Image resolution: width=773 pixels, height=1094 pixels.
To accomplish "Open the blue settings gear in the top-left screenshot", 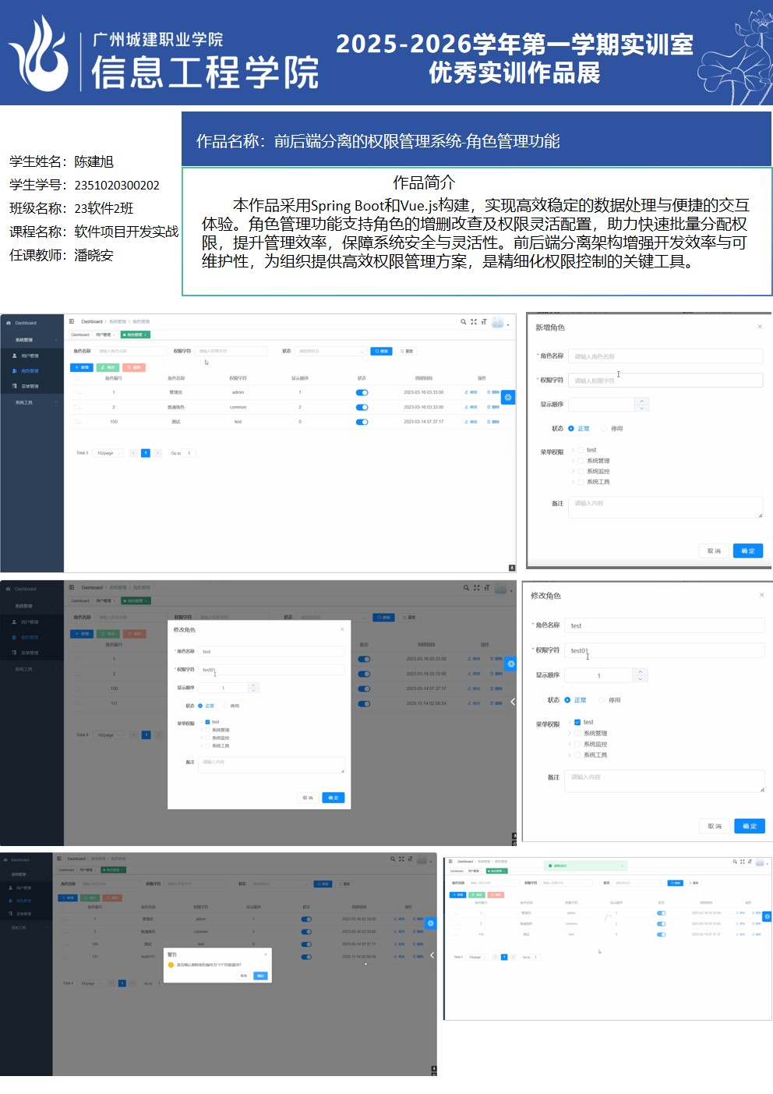I will (508, 397).
